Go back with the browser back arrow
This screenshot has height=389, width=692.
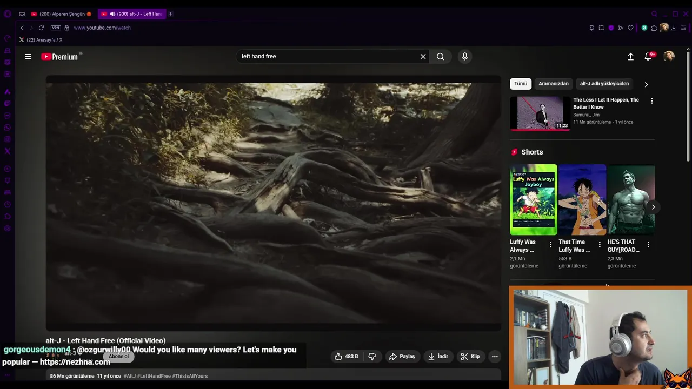click(22, 28)
